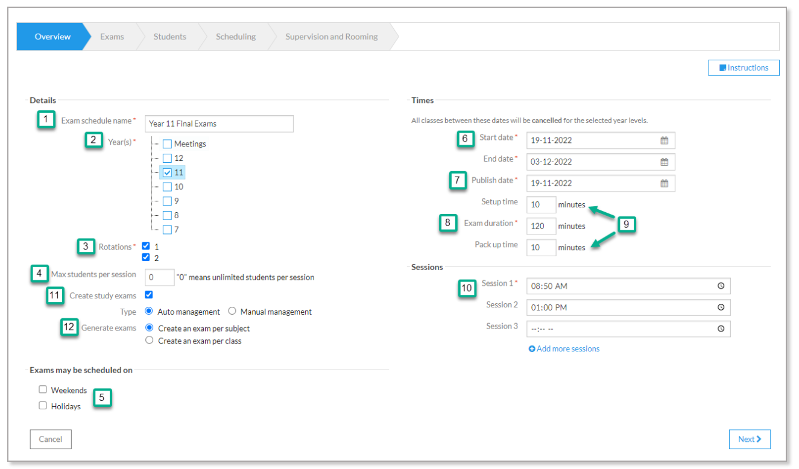Check the Year 9 checkbox
This screenshot has height=469, width=799.
(x=167, y=201)
